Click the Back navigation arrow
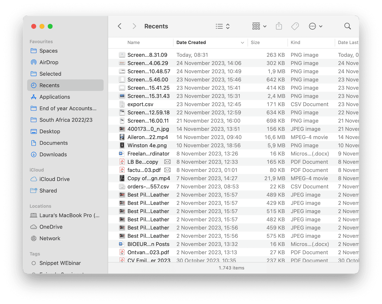The height and width of the screenshot is (304, 382). [x=119, y=26]
